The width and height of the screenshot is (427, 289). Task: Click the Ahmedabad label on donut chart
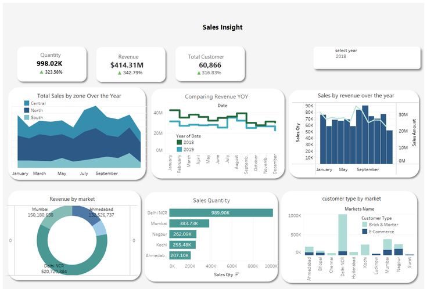click(101, 212)
